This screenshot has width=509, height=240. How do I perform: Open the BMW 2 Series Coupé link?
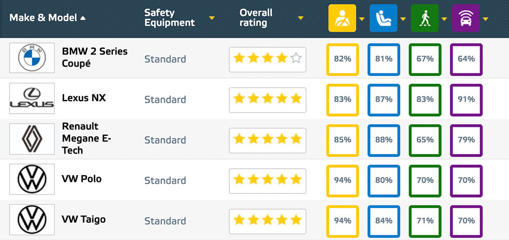click(95, 58)
